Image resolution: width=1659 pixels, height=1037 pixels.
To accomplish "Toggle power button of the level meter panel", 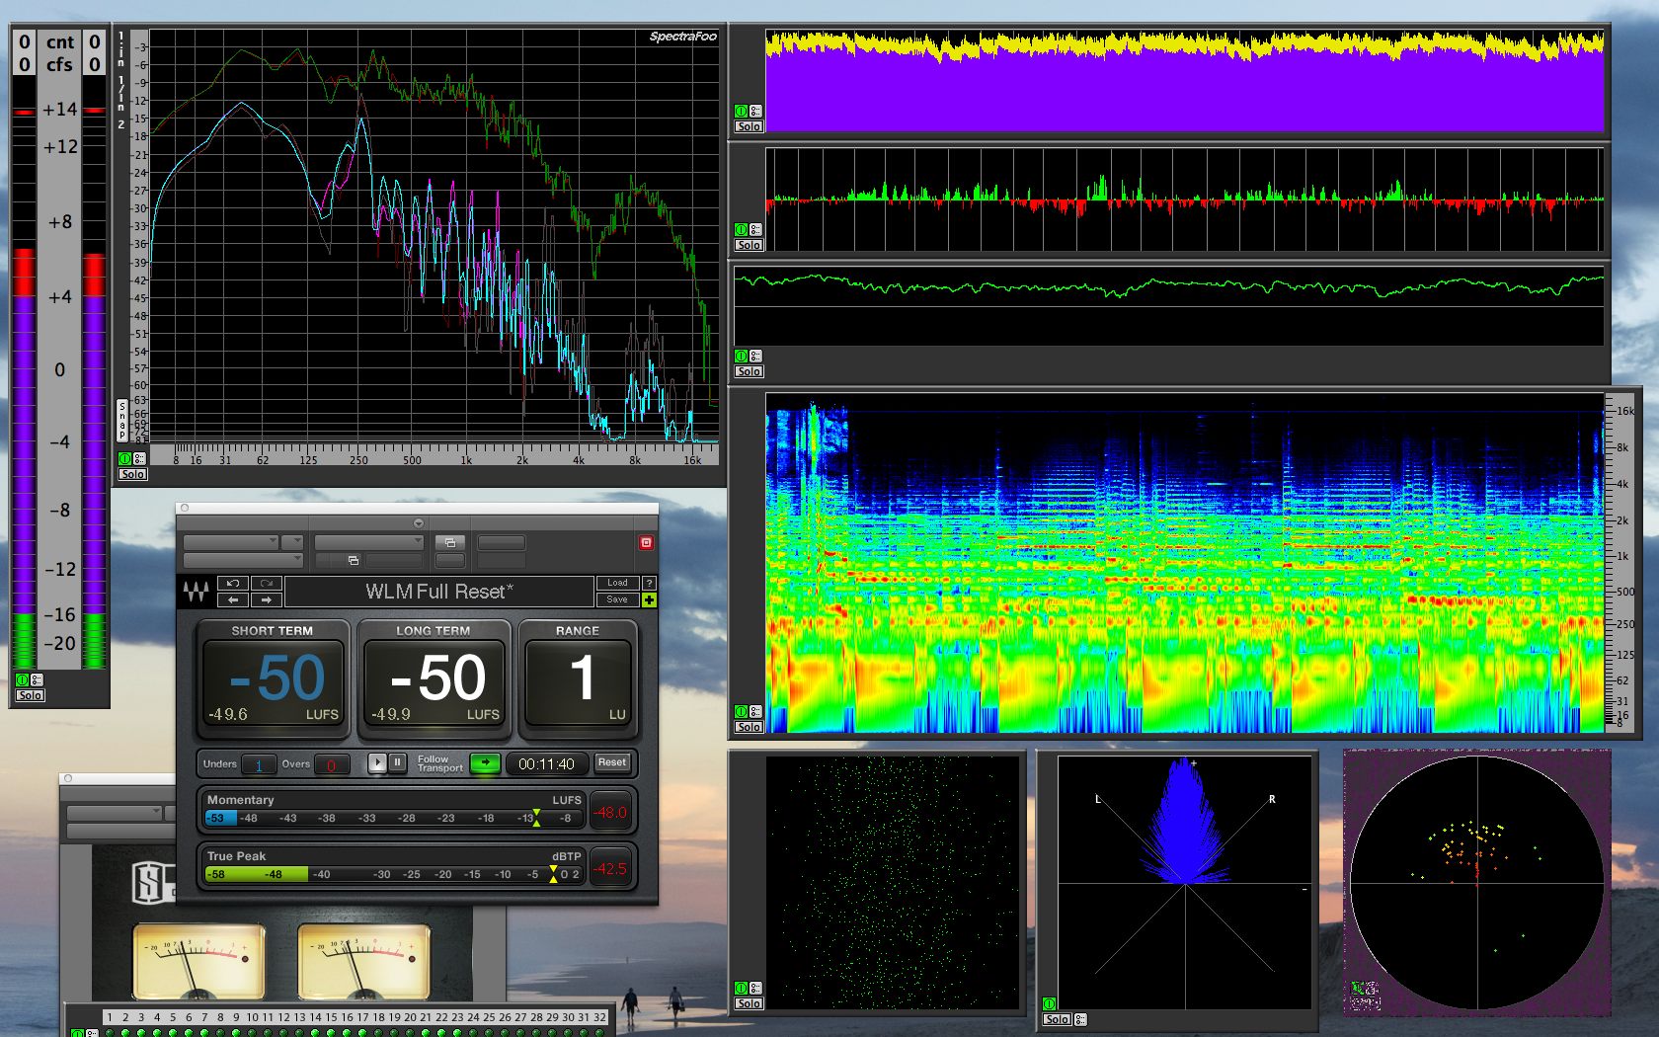I will 22,679.
